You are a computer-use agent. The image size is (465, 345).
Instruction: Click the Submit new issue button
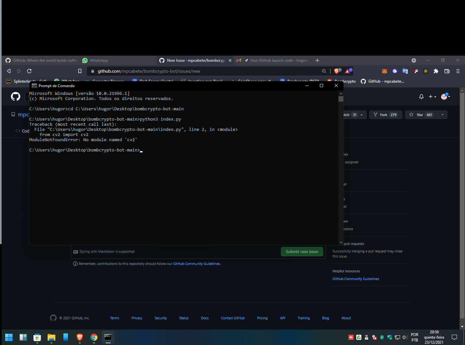[x=302, y=251]
